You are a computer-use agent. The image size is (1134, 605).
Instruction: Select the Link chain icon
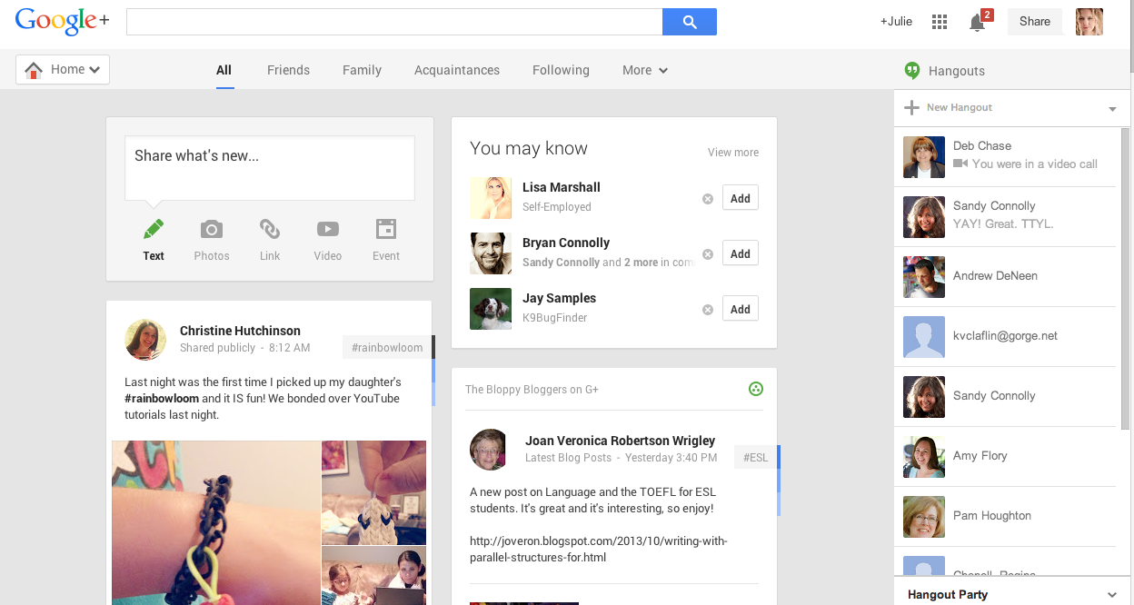tap(270, 229)
